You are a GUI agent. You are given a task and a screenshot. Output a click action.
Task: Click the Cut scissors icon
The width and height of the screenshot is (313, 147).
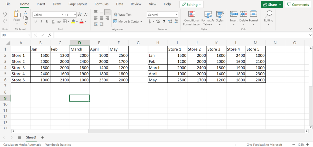click(x=26, y=12)
